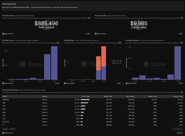185x136 pixels.
Task: Sort by the Source column header
Action: click(x=45, y=97)
